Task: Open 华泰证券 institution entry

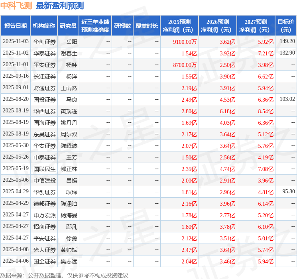Action: point(45,53)
